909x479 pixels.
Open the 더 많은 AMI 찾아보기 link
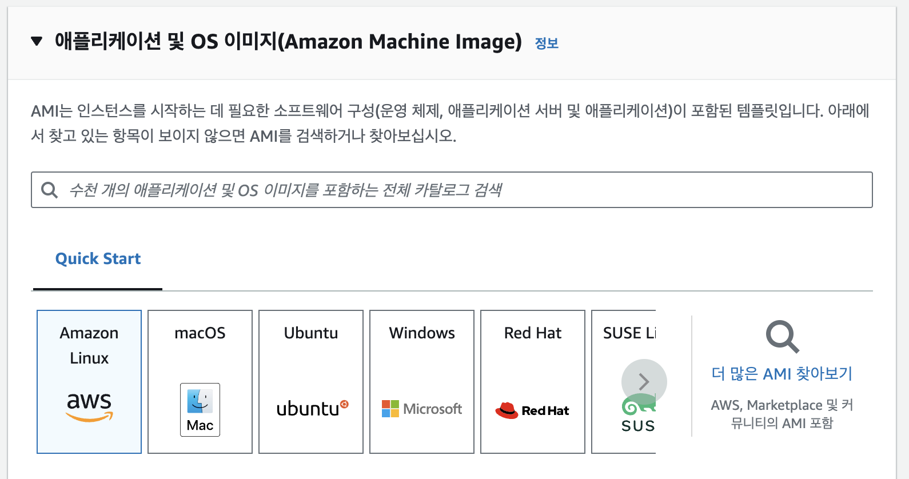(782, 374)
